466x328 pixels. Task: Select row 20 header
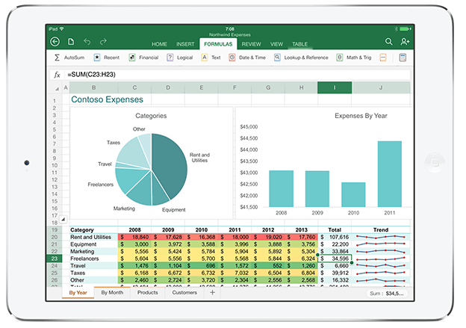55,237
